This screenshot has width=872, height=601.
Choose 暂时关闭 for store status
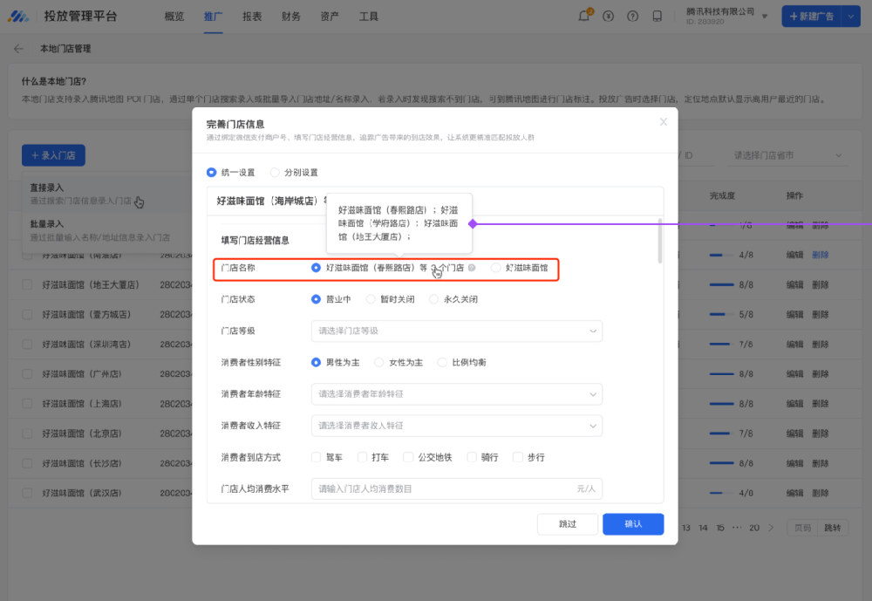point(371,299)
